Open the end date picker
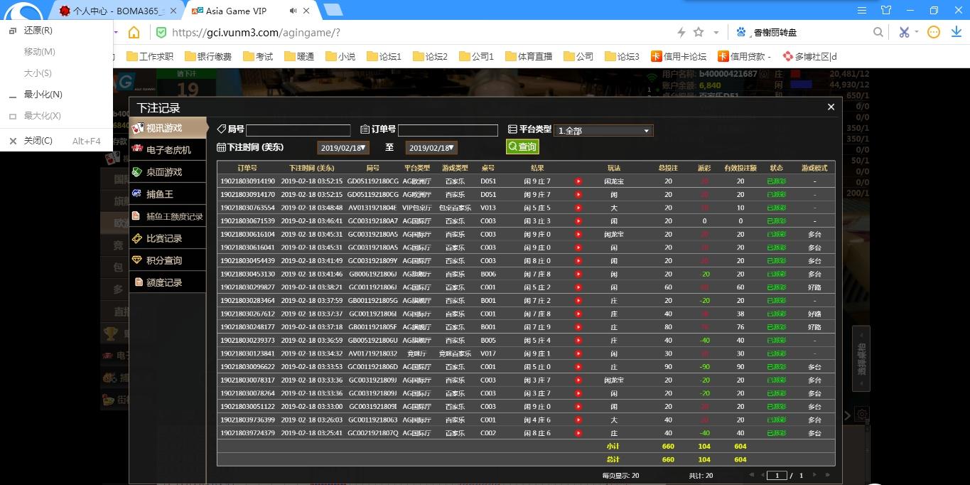 431,148
